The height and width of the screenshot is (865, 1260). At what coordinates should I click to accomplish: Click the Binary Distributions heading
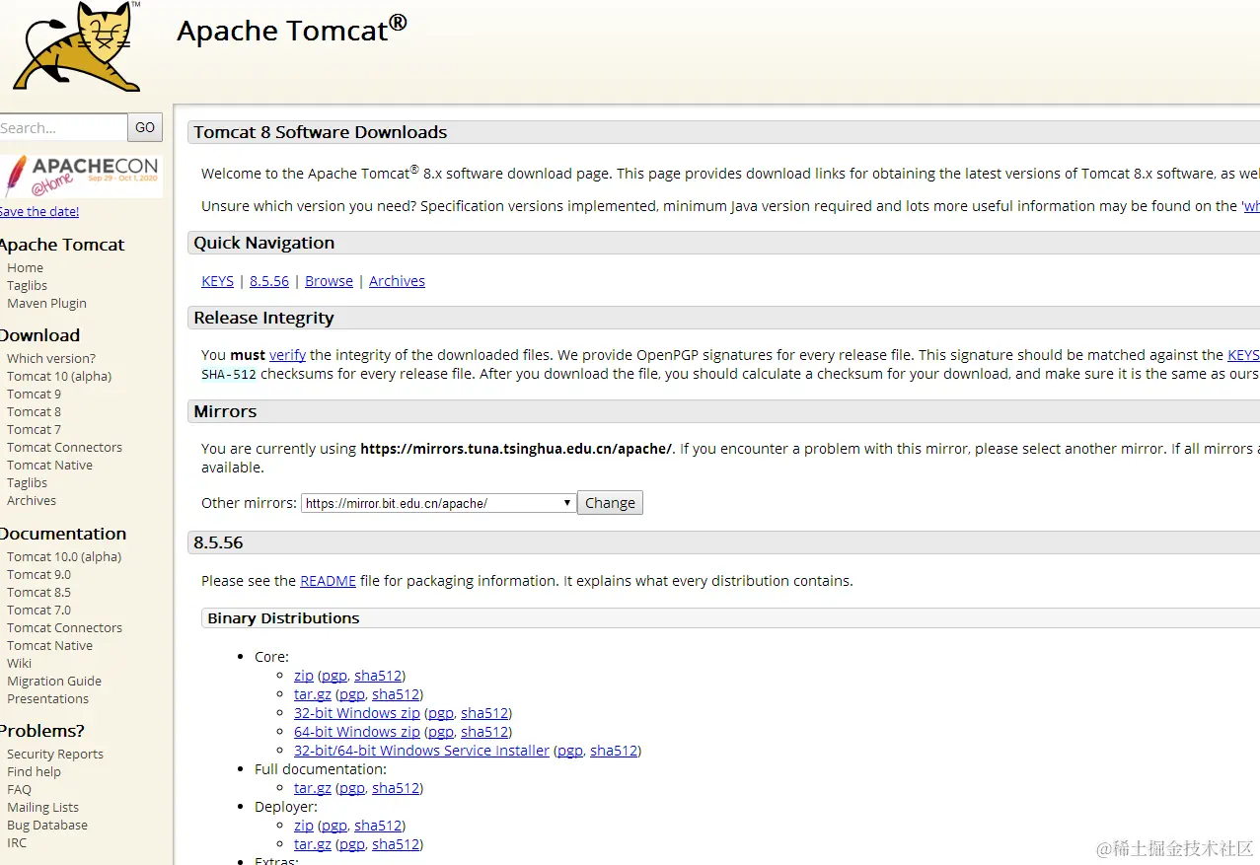point(283,618)
